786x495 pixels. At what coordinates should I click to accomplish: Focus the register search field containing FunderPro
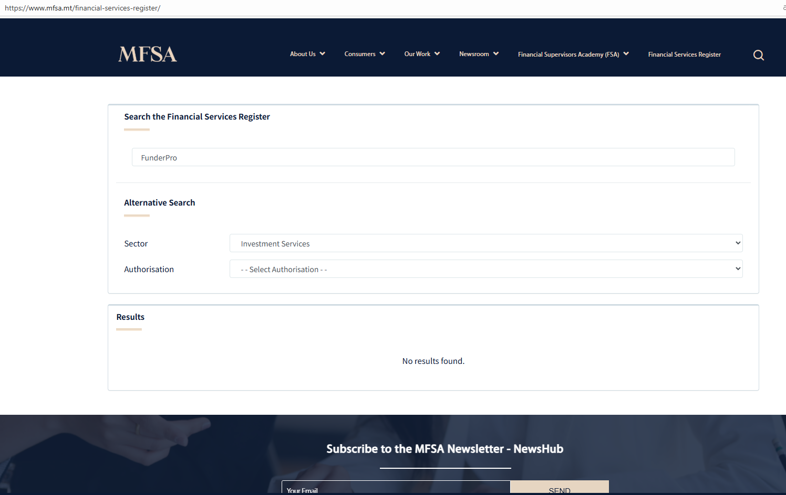[433, 157]
